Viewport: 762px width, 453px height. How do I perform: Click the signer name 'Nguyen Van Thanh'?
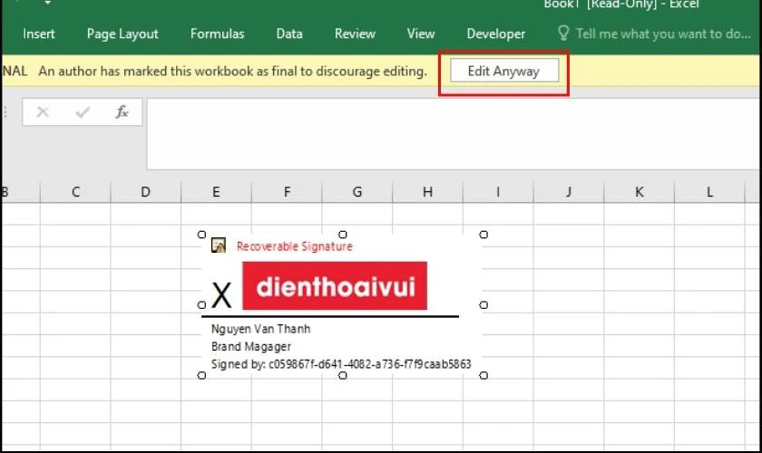pyautogui.click(x=261, y=329)
